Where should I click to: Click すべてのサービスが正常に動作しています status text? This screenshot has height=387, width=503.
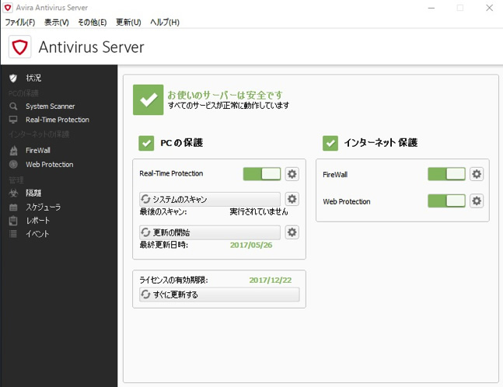pyautogui.click(x=229, y=106)
